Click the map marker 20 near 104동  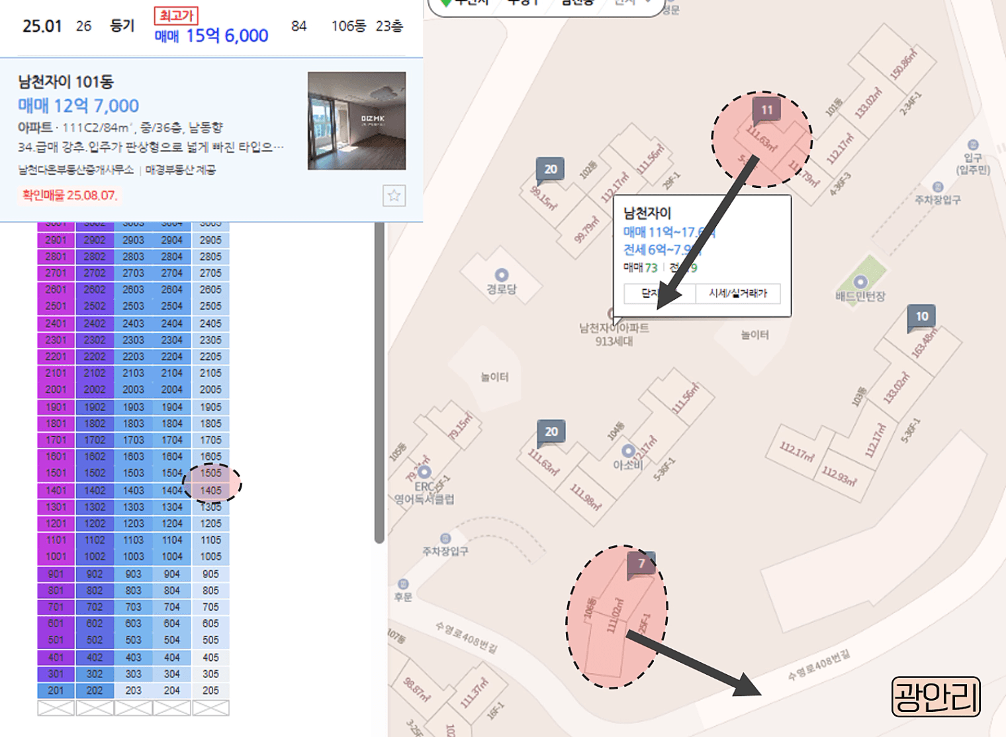(551, 433)
